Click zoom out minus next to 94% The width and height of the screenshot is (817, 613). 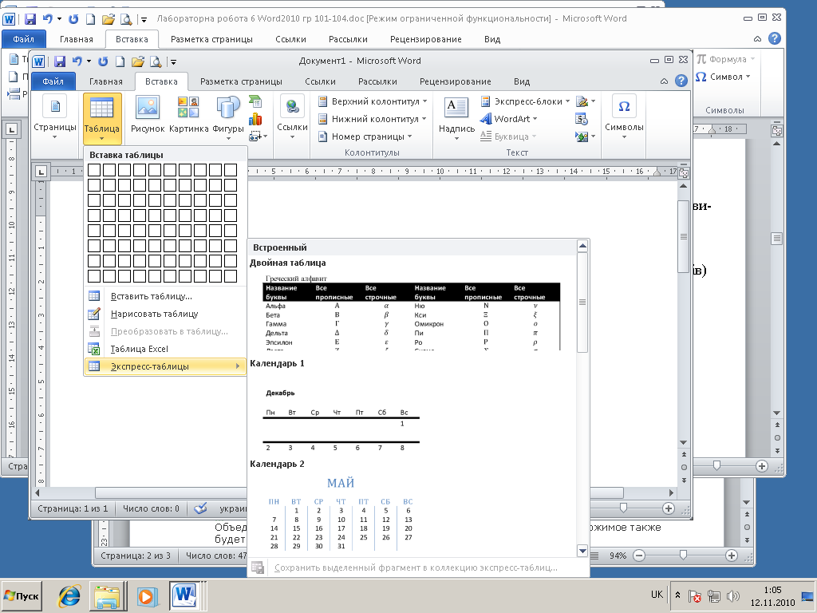coord(639,556)
